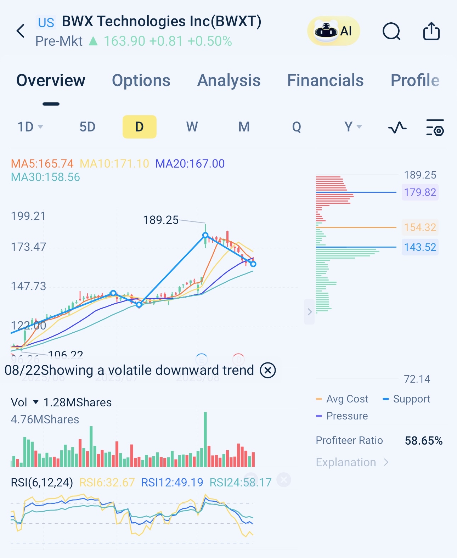Tap the back arrow icon

(21, 31)
